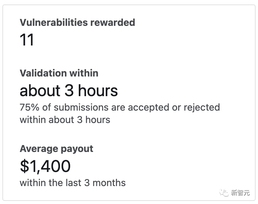Click the WeChat logo watermark icon

click(x=225, y=193)
